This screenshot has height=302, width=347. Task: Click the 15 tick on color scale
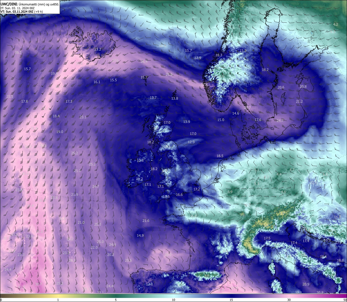tap(231, 300)
